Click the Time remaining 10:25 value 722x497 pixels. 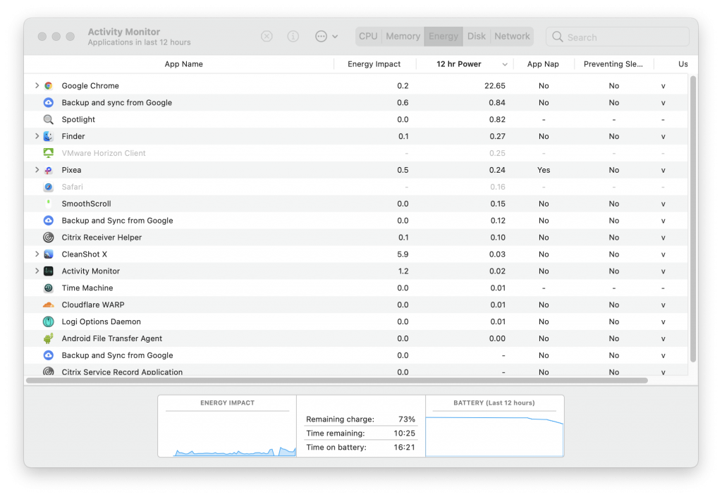[404, 433]
